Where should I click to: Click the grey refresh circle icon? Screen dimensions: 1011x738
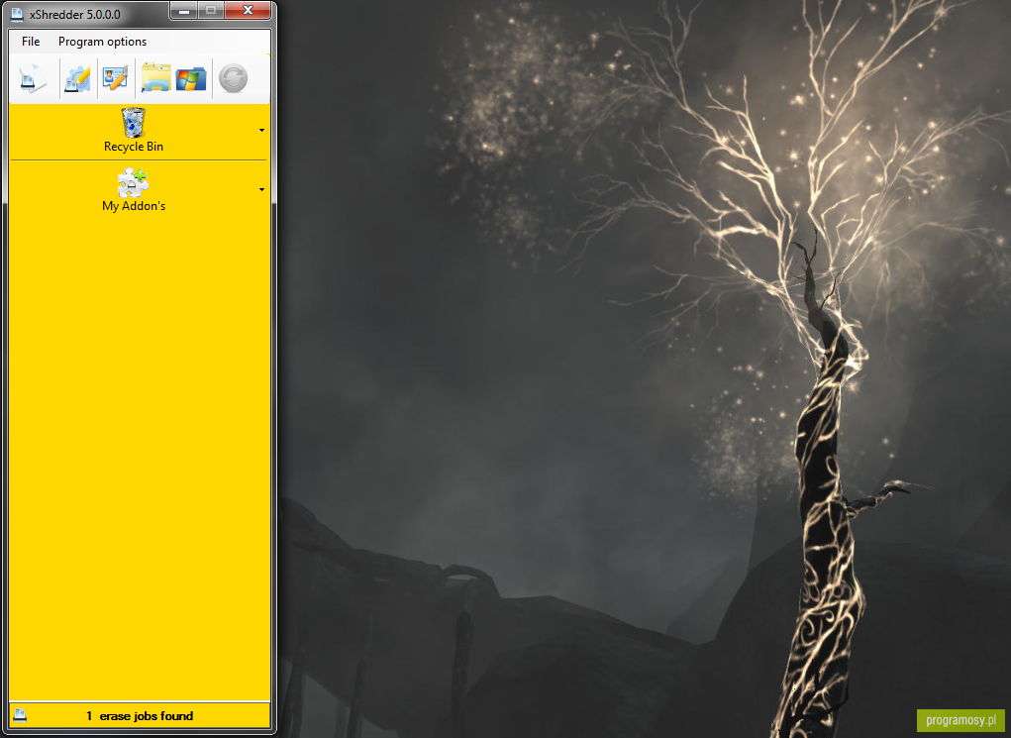click(x=233, y=78)
